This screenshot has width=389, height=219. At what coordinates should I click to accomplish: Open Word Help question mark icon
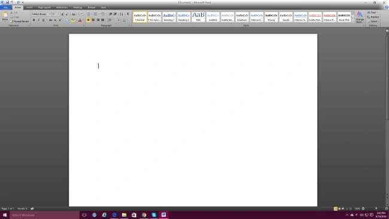click(x=387, y=7)
